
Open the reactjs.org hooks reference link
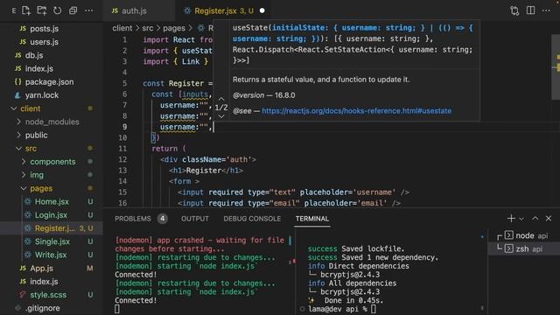pos(356,111)
